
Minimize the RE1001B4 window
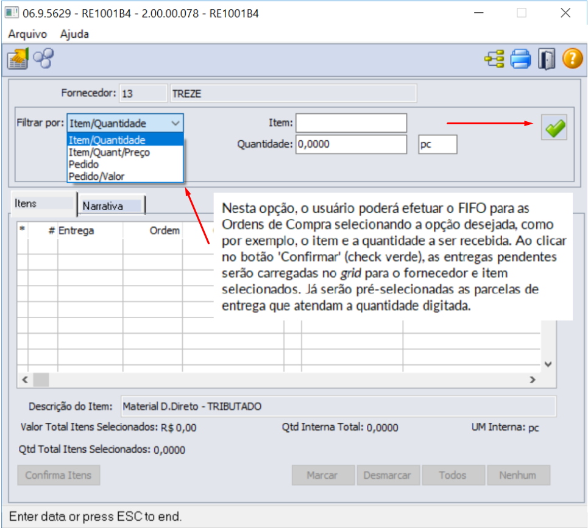[x=478, y=13]
